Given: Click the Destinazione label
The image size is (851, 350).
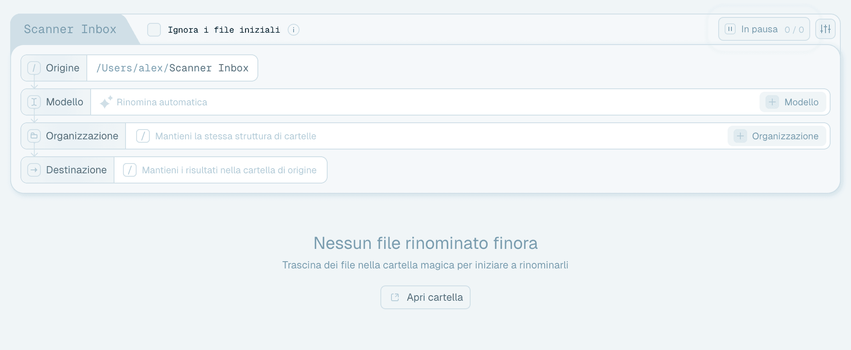Looking at the screenshot, I should pos(76,170).
